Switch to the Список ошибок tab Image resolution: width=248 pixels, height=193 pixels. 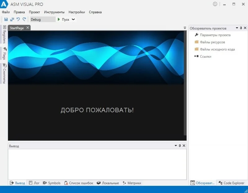click(x=79, y=183)
